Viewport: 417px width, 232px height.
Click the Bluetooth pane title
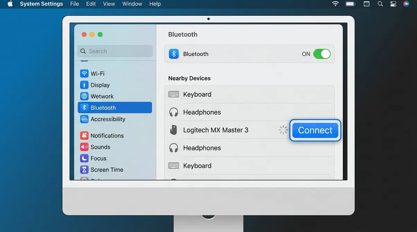[x=183, y=35]
